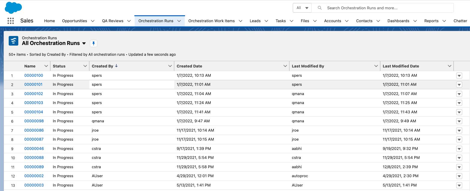This screenshot has width=470, height=191.
Task: Open Created By column options chevron
Action: pyautogui.click(x=170, y=66)
